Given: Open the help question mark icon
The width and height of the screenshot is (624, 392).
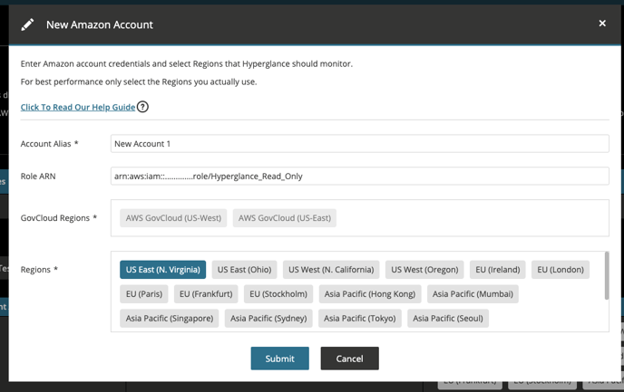Looking at the screenshot, I should tap(142, 107).
